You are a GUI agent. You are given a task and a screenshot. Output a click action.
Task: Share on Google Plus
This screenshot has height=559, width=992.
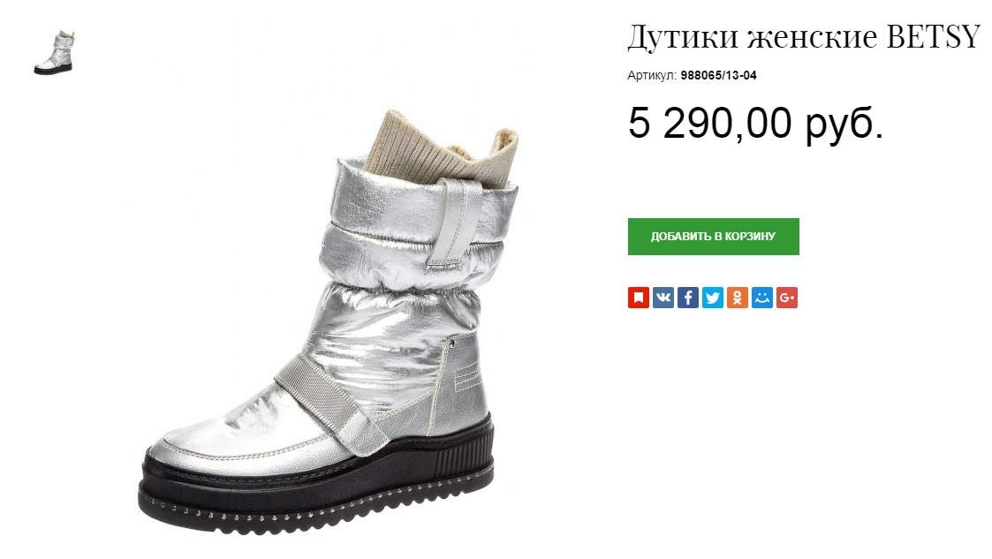pyautogui.click(x=787, y=298)
